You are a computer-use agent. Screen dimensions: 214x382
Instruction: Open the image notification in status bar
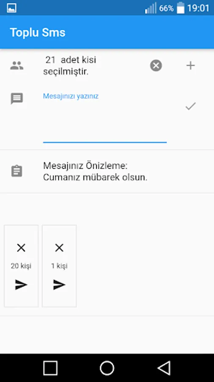pyautogui.click(x=11, y=8)
